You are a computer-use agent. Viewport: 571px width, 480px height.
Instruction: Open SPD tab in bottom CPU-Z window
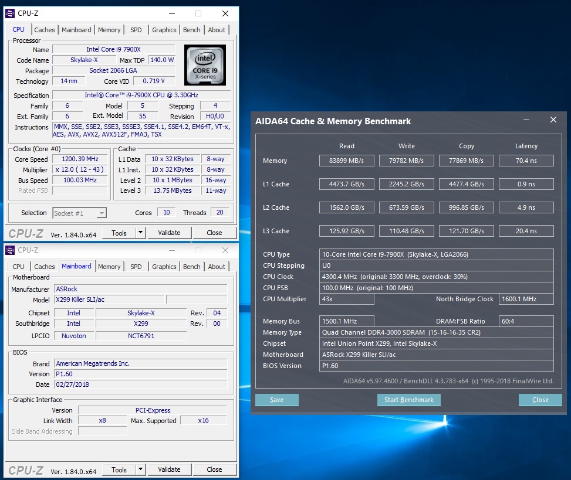[x=136, y=267]
